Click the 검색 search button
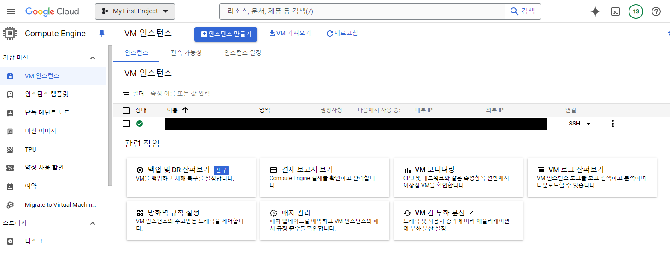Viewport: 670px width, 255px height. coord(523,11)
